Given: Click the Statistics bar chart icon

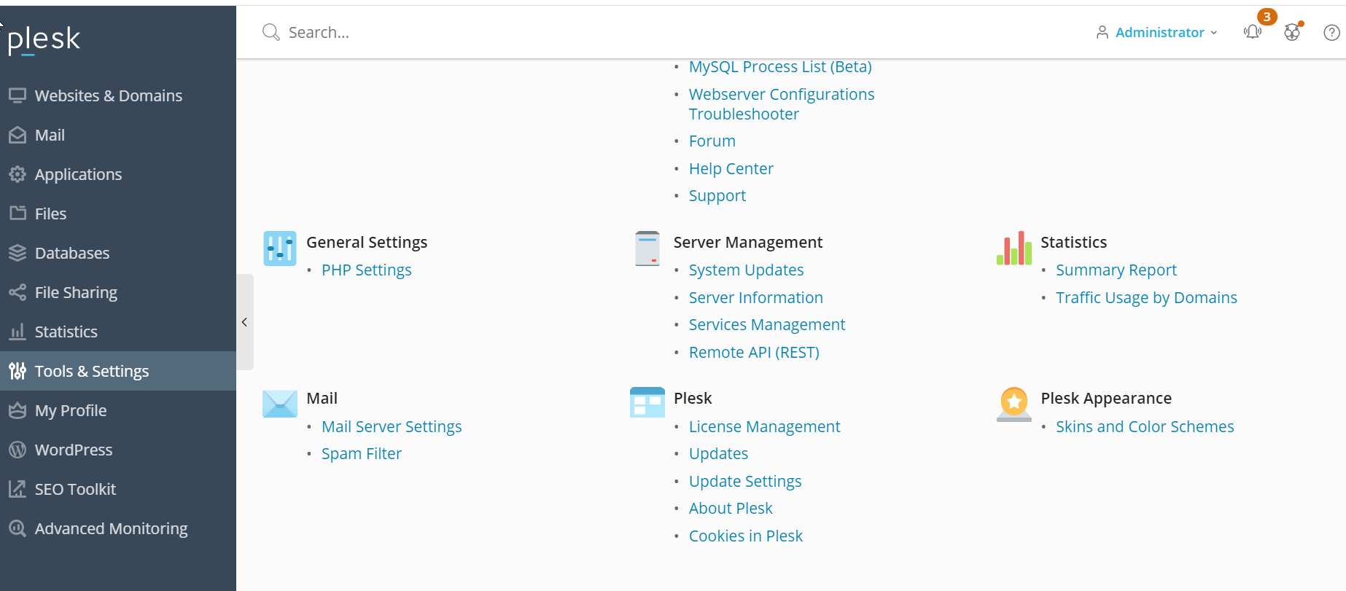Looking at the screenshot, I should 1014,248.
